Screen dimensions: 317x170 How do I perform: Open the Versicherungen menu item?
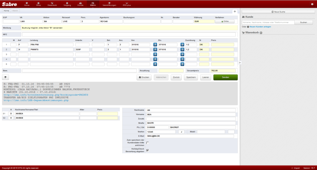pyautogui.click(x=109, y=4)
